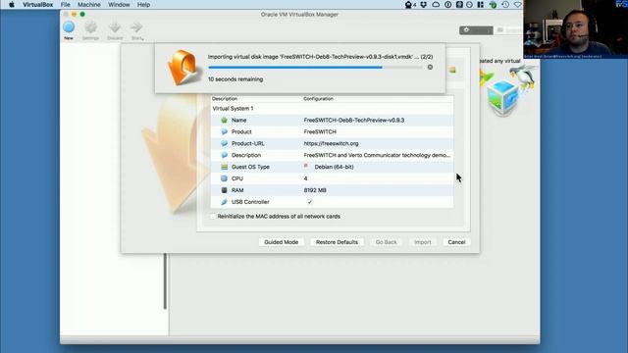
Task: Click the New virtual machine toolbar icon
Action: 69,27
